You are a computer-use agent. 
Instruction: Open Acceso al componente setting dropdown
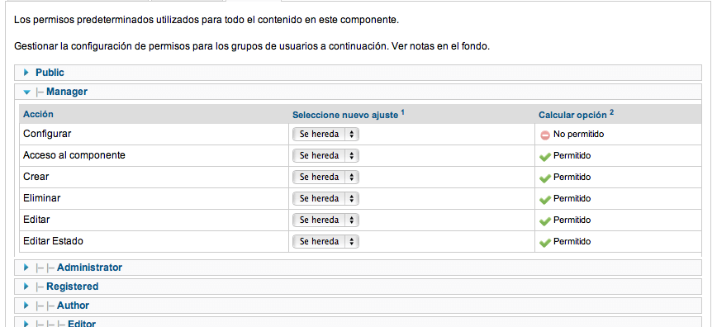click(325, 156)
